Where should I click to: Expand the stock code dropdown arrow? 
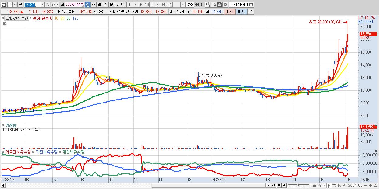(42, 5)
